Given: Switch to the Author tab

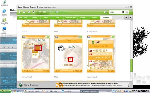Looking at the screenshot, I should pos(94,18).
